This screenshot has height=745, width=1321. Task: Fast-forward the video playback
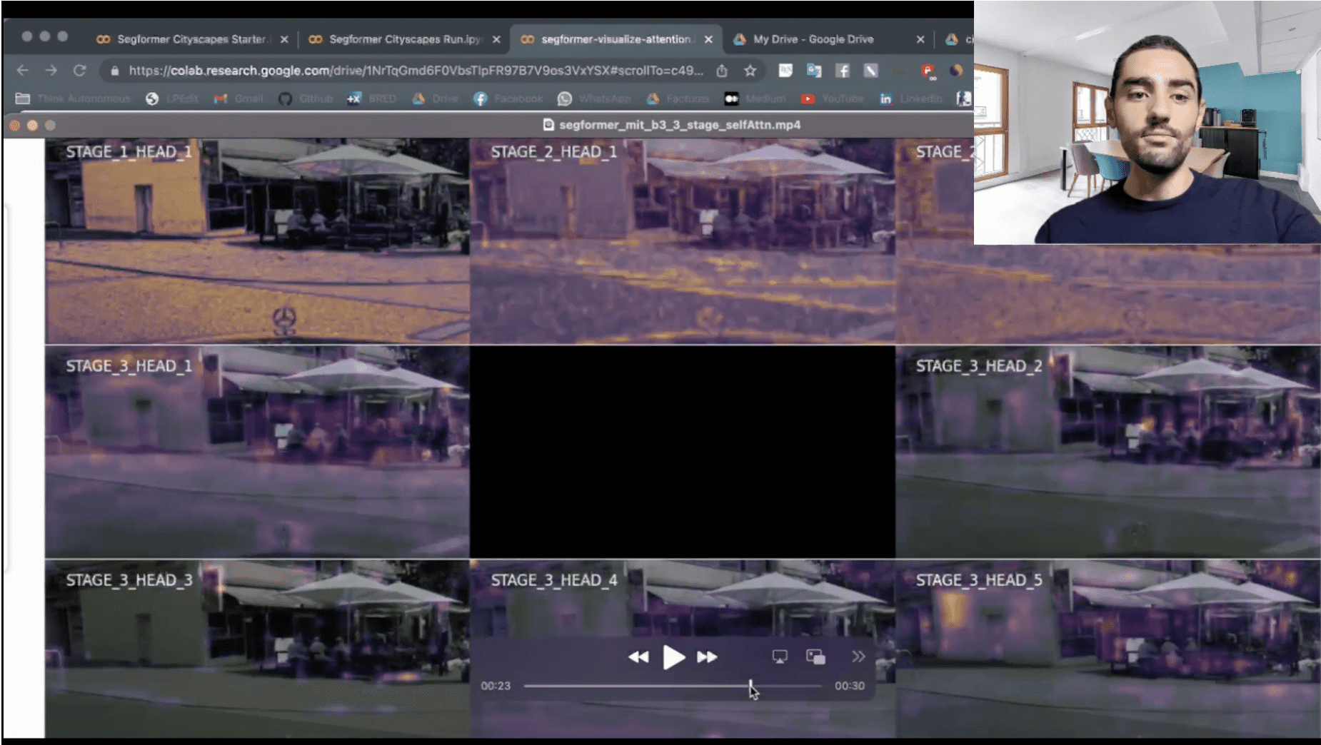click(707, 657)
